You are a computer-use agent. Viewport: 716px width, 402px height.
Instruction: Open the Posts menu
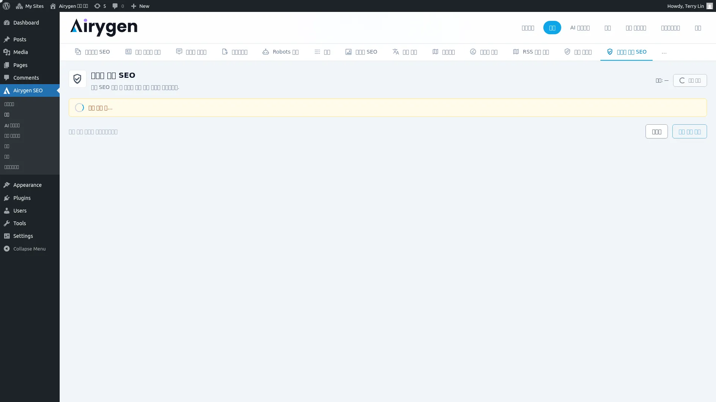(x=30, y=39)
